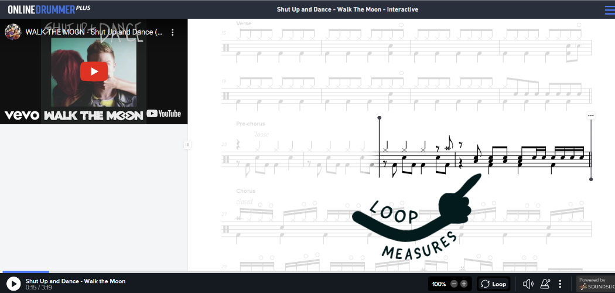Grab the video panel divider handle
The height and width of the screenshot is (293, 615).
(187, 145)
